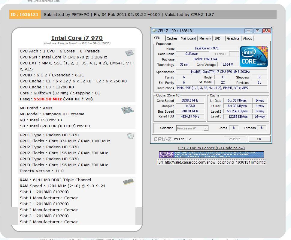Click the text NB : Intel X58 rev 13
The height and width of the screenshot is (240, 291).
pos(41,120)
